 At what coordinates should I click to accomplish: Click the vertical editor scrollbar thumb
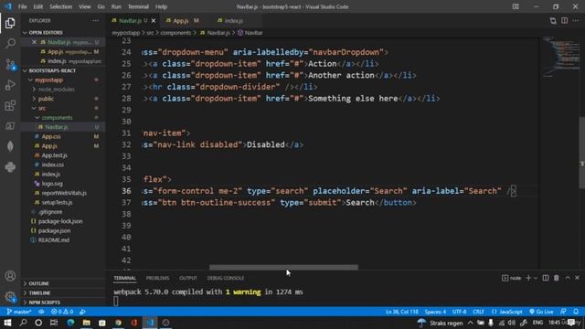581,153
